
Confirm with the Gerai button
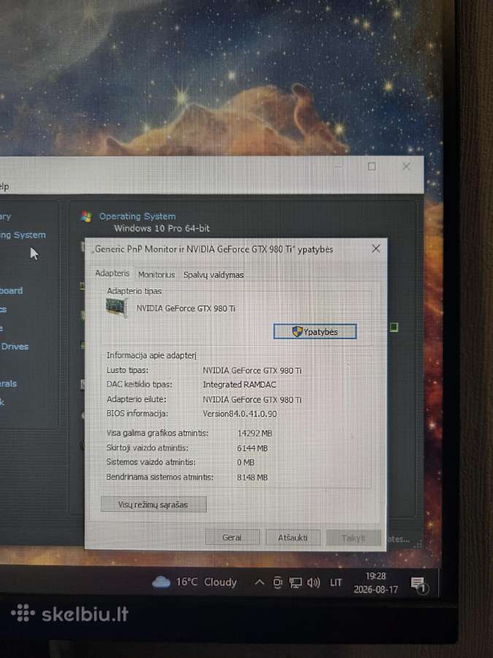232,537
